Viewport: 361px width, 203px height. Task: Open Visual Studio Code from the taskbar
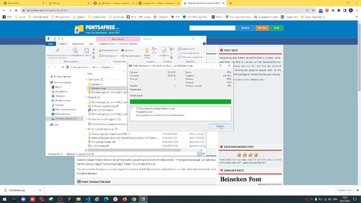tap(88, 199)
